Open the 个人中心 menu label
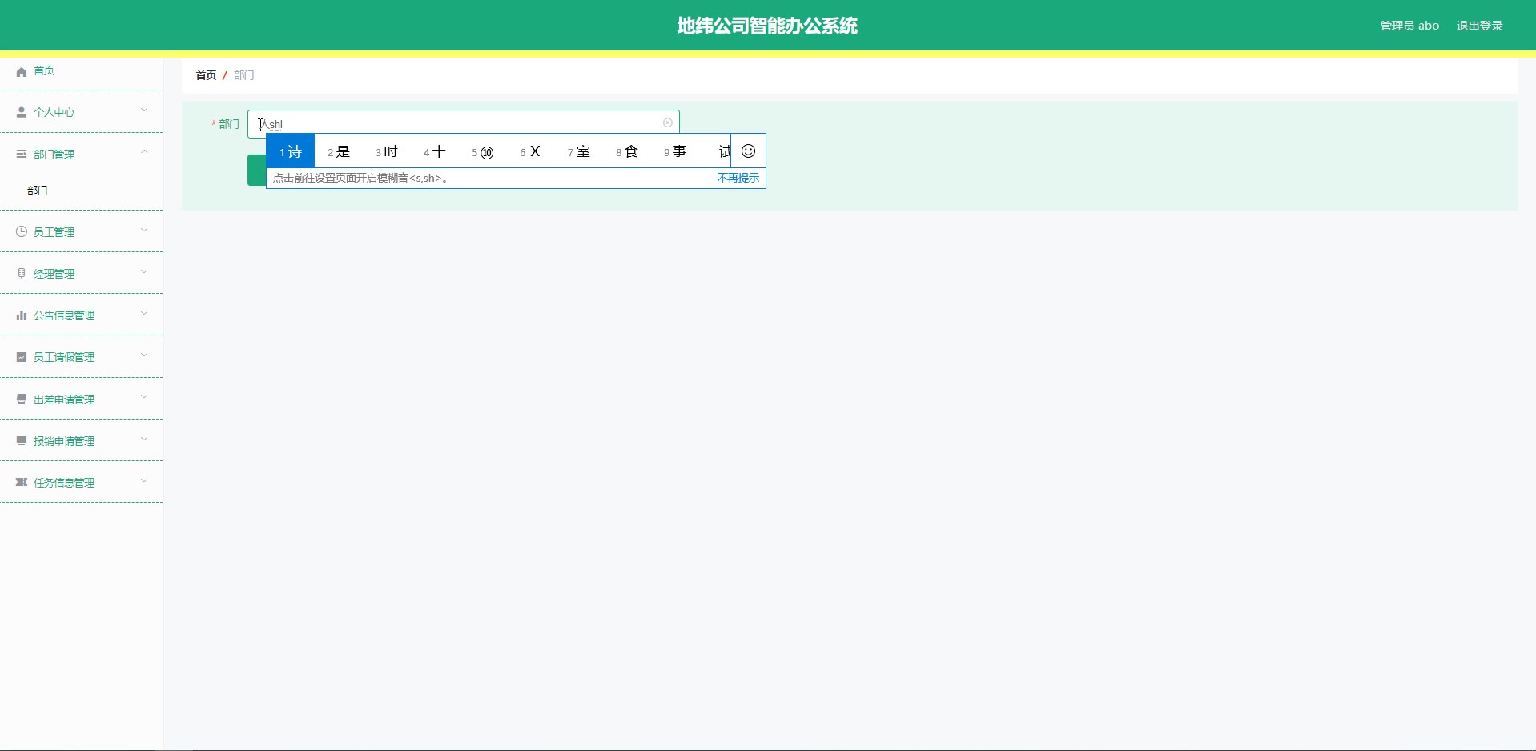Screen dimensions: 1536x751 [x=54, y=113]
